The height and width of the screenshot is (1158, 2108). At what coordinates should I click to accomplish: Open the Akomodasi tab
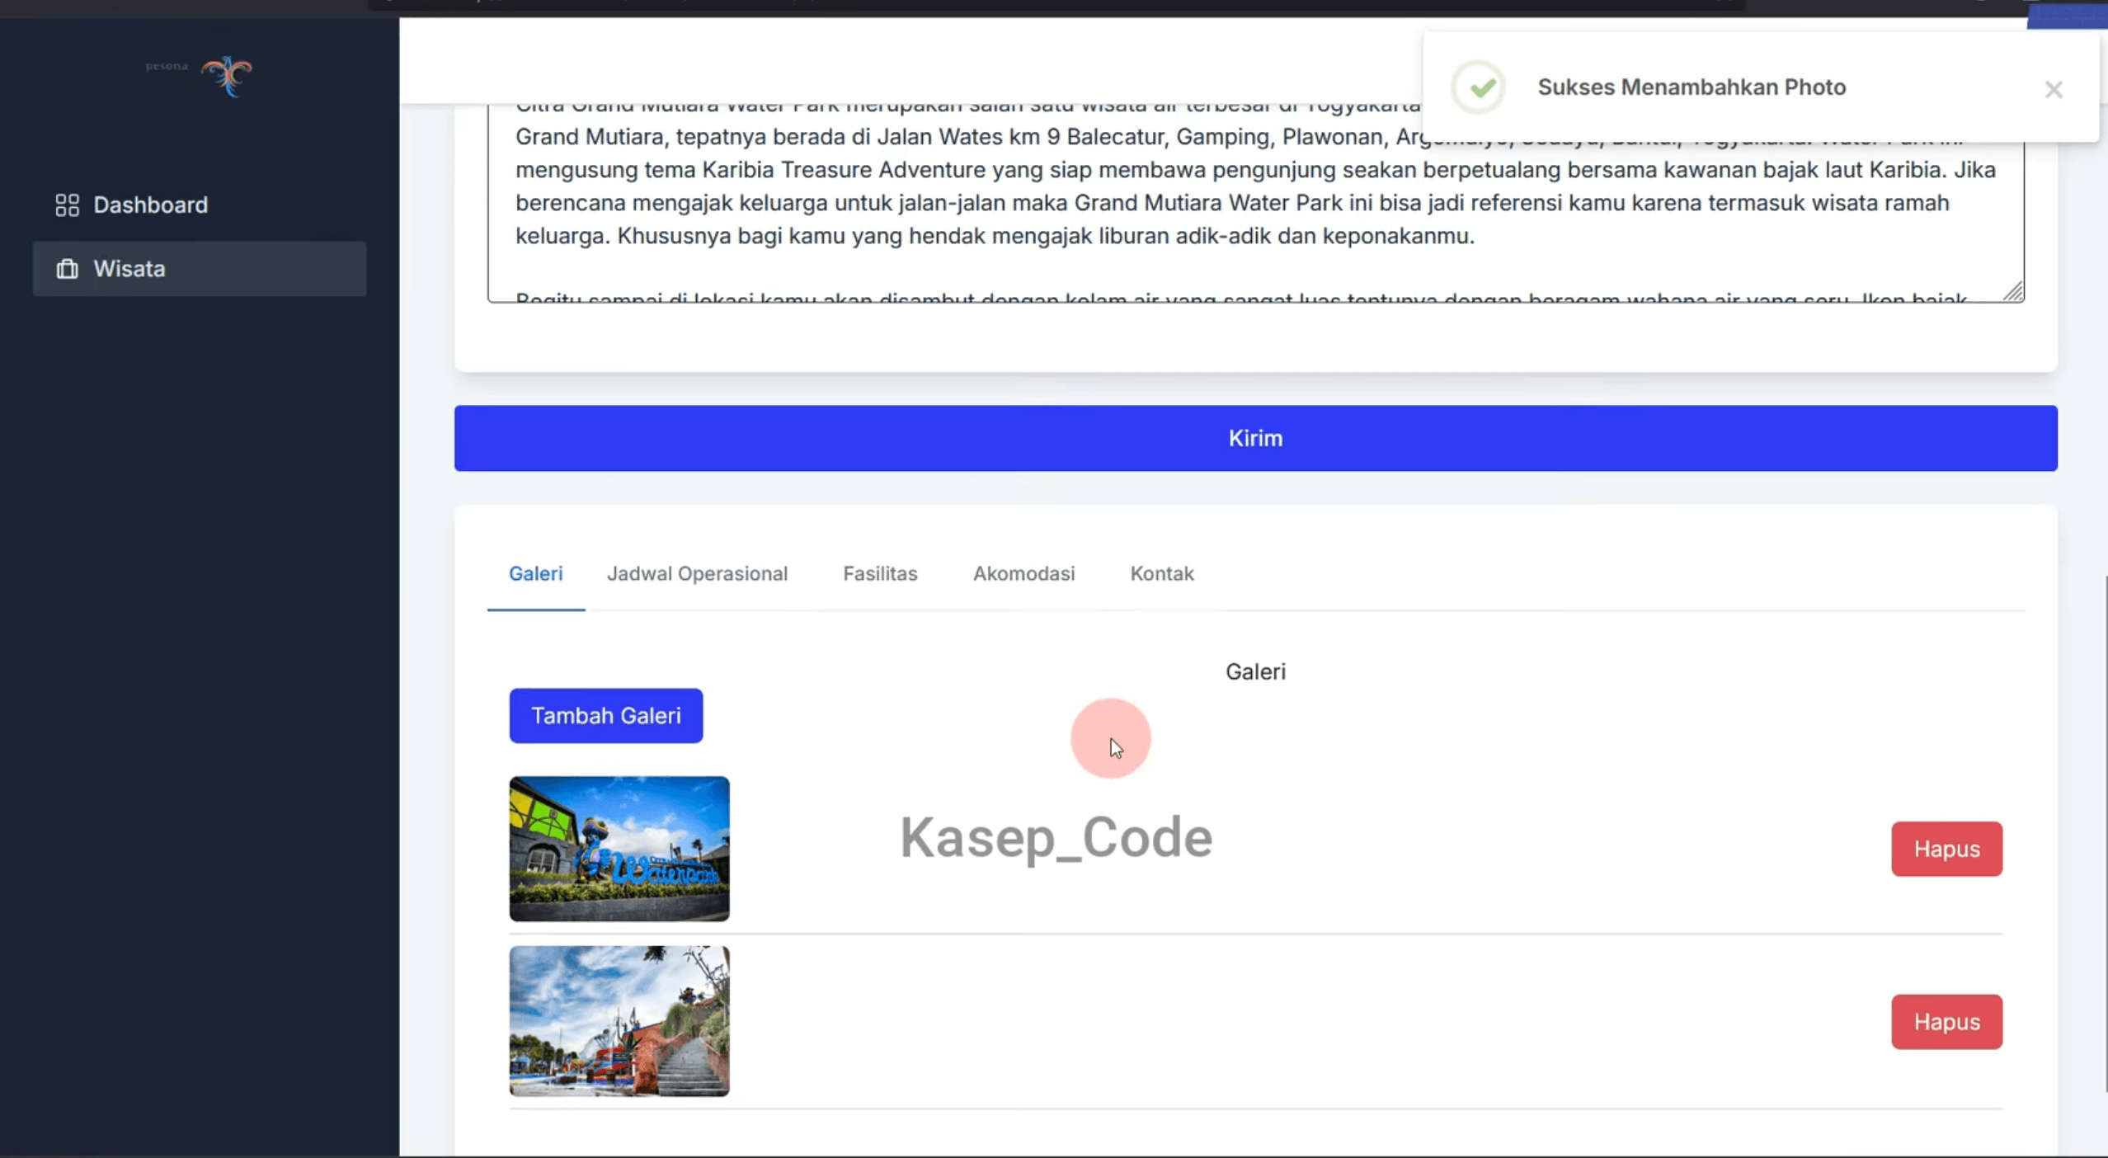tap(1023, 573)
